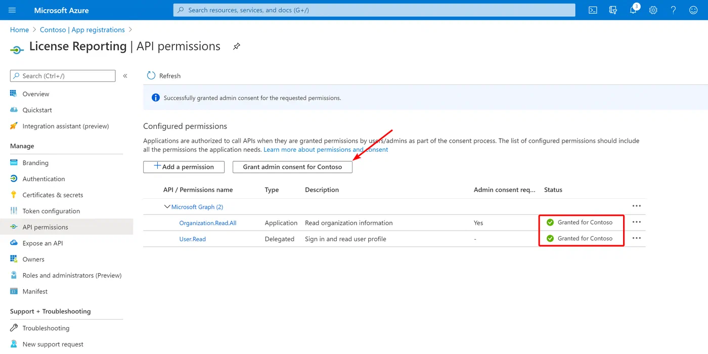
Task: Focus the sidebar Search (Ctrl+/) field
Action: click(x=63, y=76)
